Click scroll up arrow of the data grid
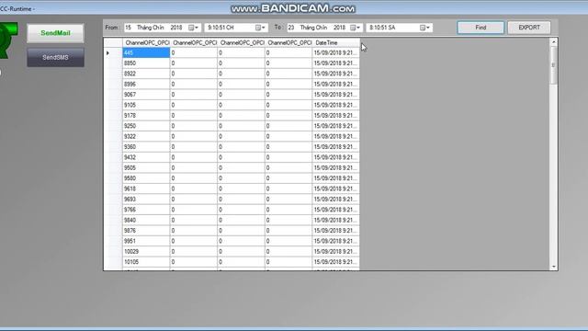This screenshot has width=588, height=331. [553, 42]
